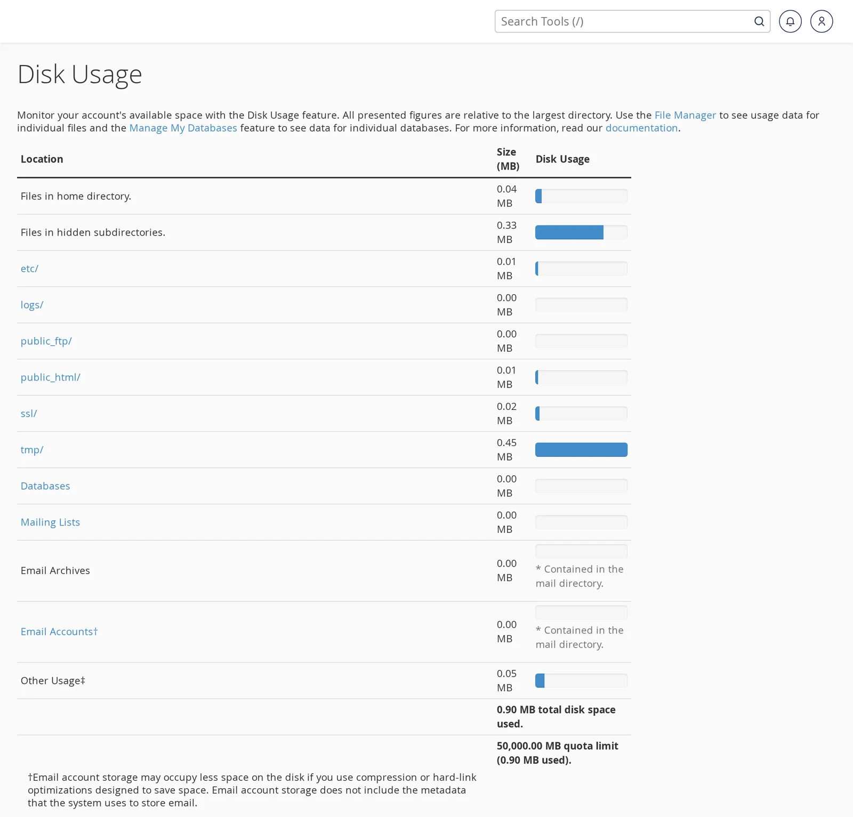Click the Disk Usage column header
The width and height of the screenshot is (853, 817).
(562, 159)
